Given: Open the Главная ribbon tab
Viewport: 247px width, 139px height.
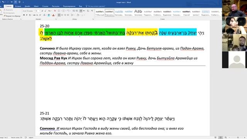Looking at the screenshot, I should pyautogui.click(x=8, y=6).
